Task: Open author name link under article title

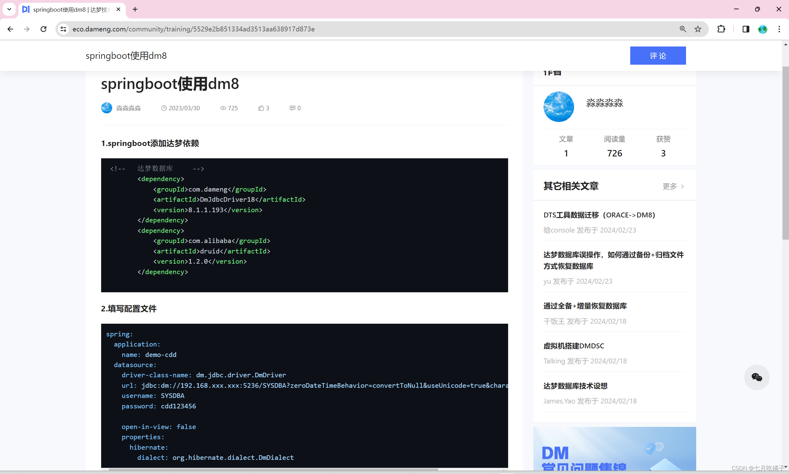Action: (129, 108)
